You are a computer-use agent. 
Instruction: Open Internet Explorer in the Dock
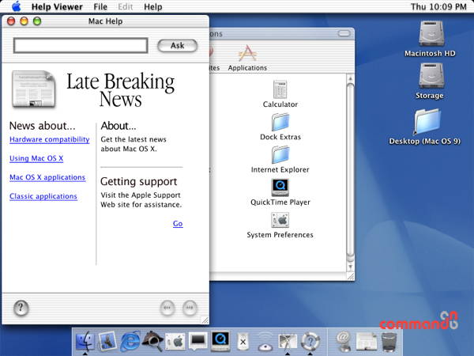[x=130, y=342]
